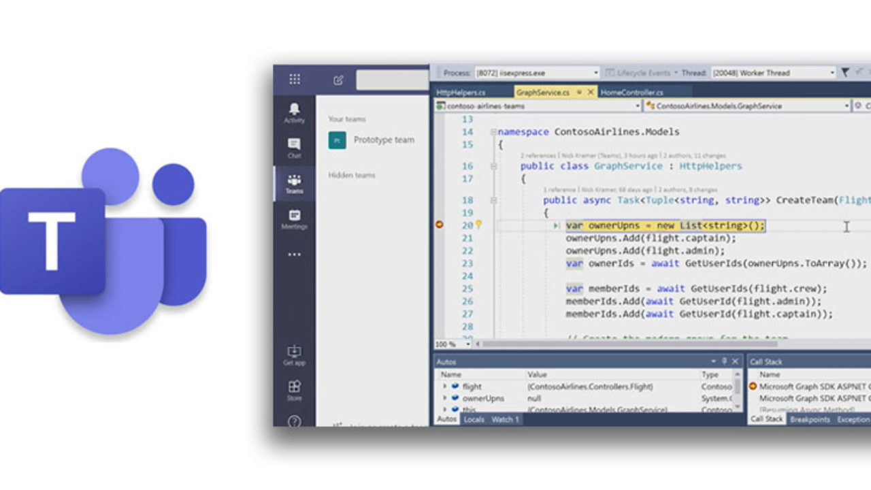Open Chat in the Teams sidebar

[x=294, y=148]
